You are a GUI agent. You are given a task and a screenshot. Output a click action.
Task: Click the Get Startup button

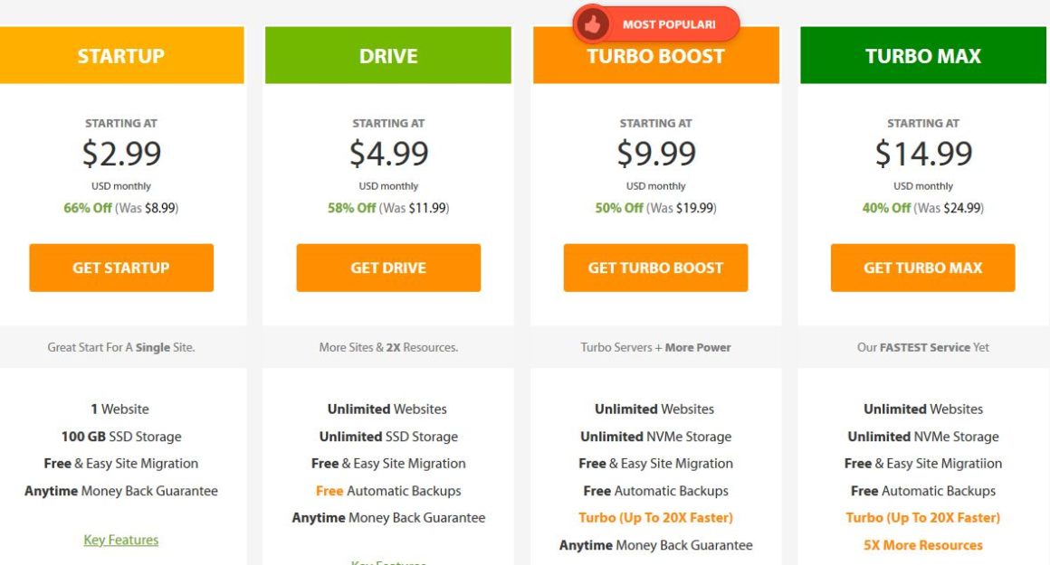click(x=121, y=268)
